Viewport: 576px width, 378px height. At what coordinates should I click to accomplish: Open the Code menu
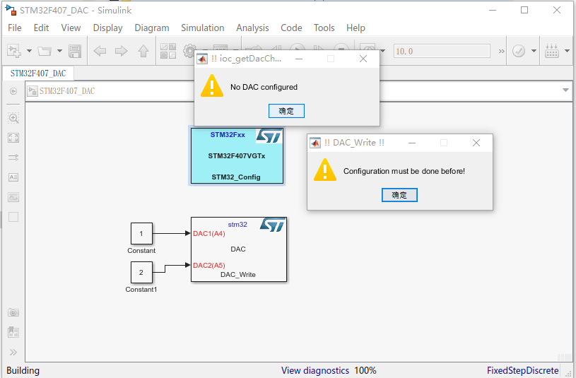[291, 28]
